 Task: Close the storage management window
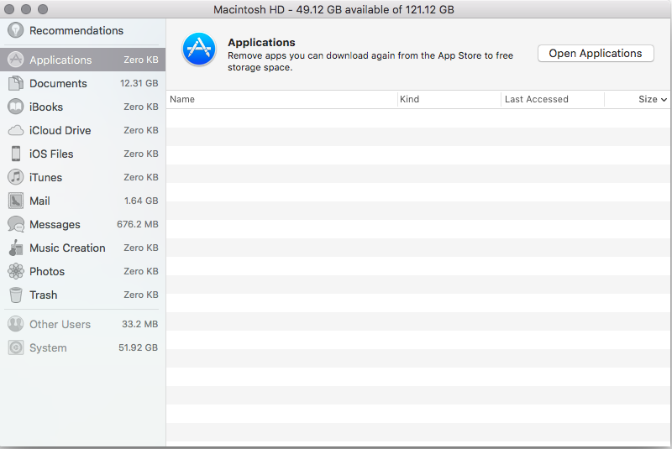click(9, 9)
